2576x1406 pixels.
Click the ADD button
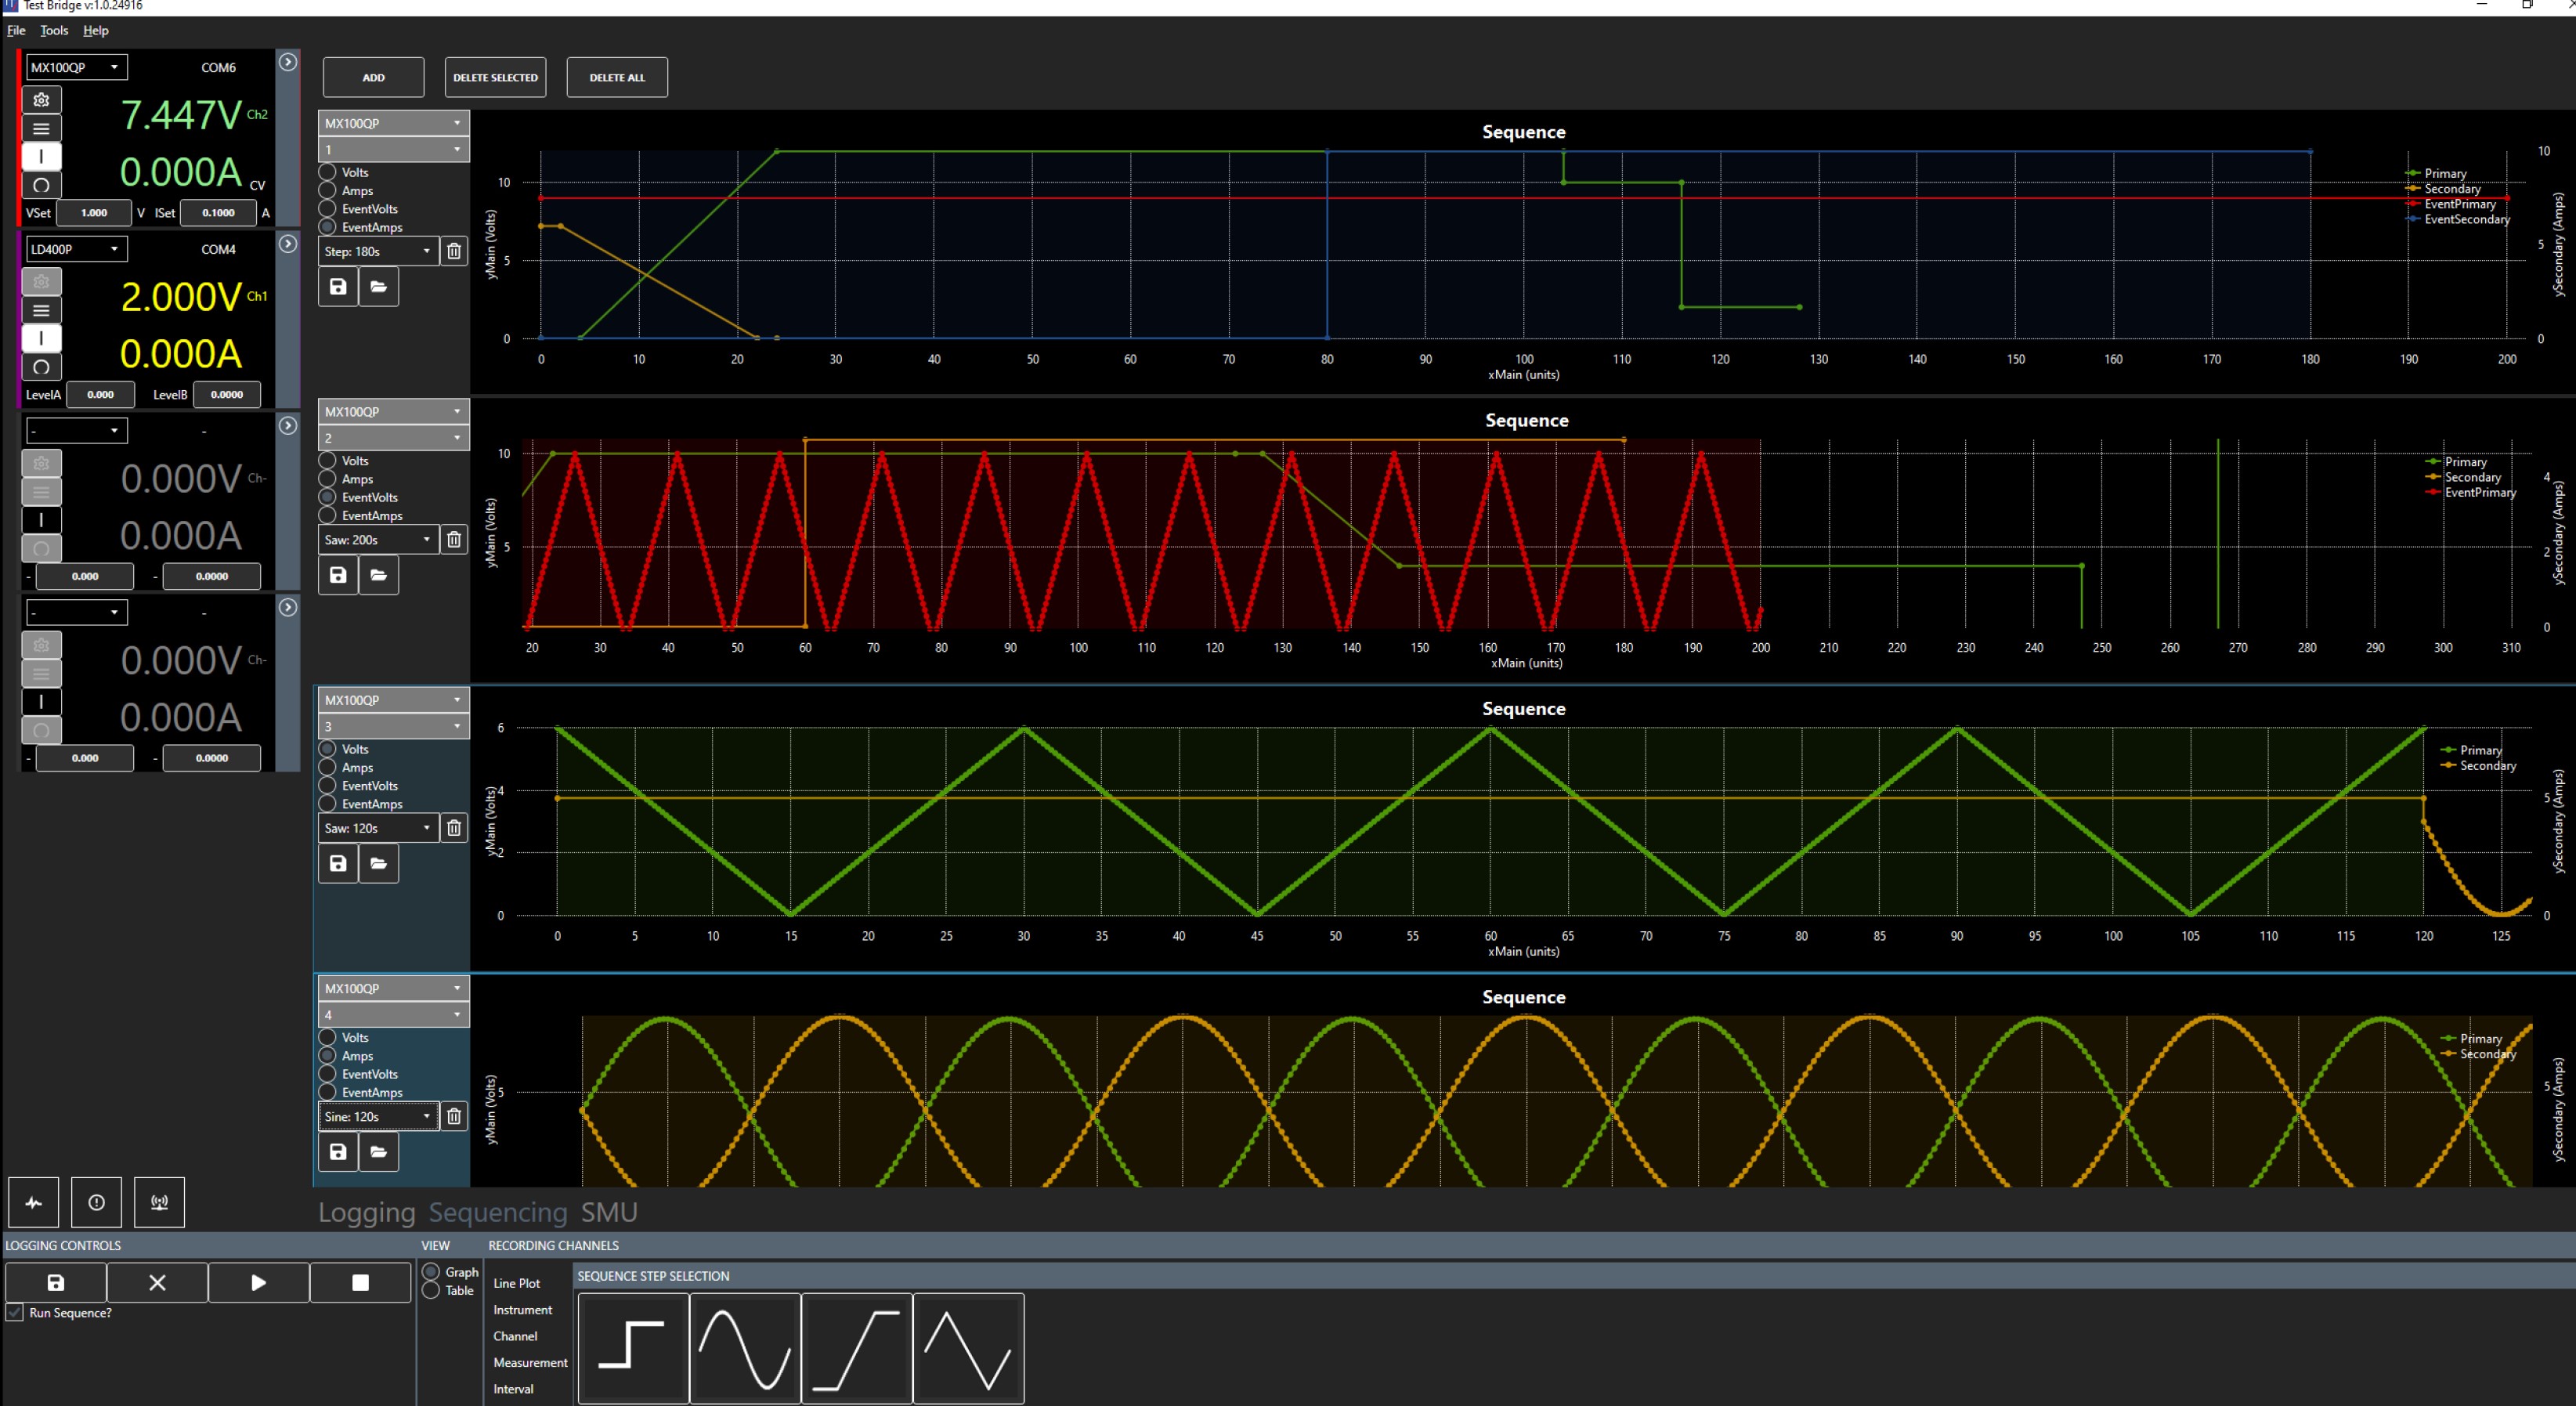coord(373,77)
